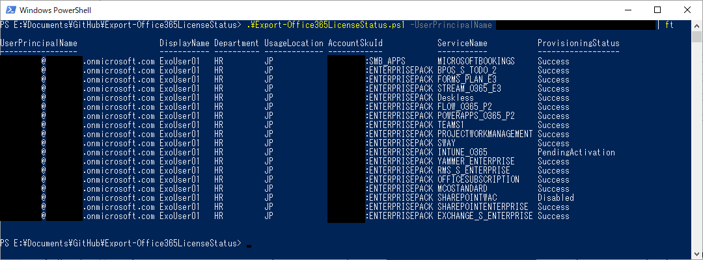The height and width of the screenshot is (260, 703).
Task: Click the vertical scrollbar thumb
Action: (696, 36)
